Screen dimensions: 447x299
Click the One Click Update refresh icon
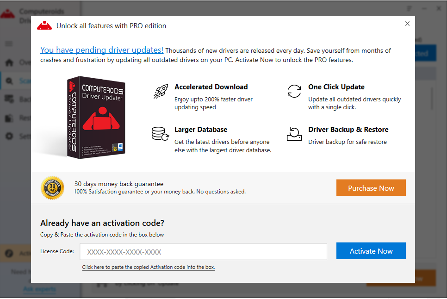(294, 91)
